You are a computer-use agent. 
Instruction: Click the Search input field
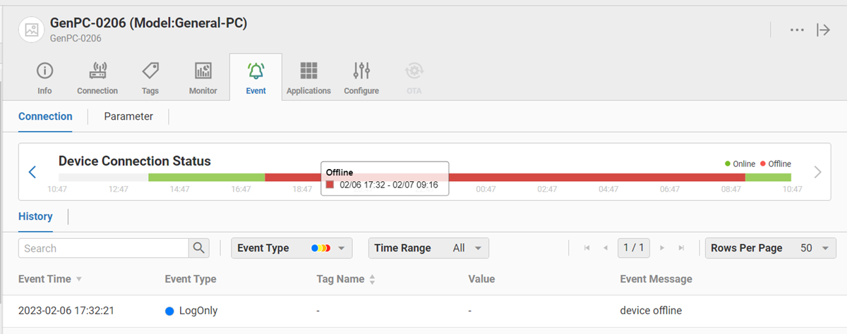(x=103, y=248)
